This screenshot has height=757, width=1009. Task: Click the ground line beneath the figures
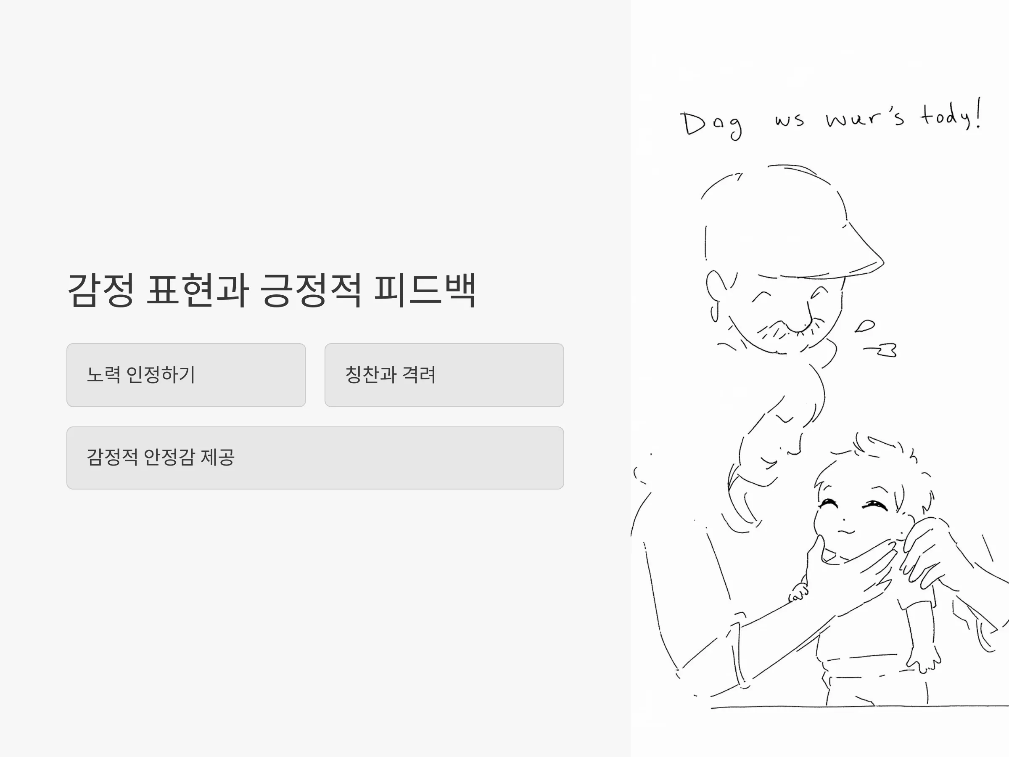tap(860, 707)
